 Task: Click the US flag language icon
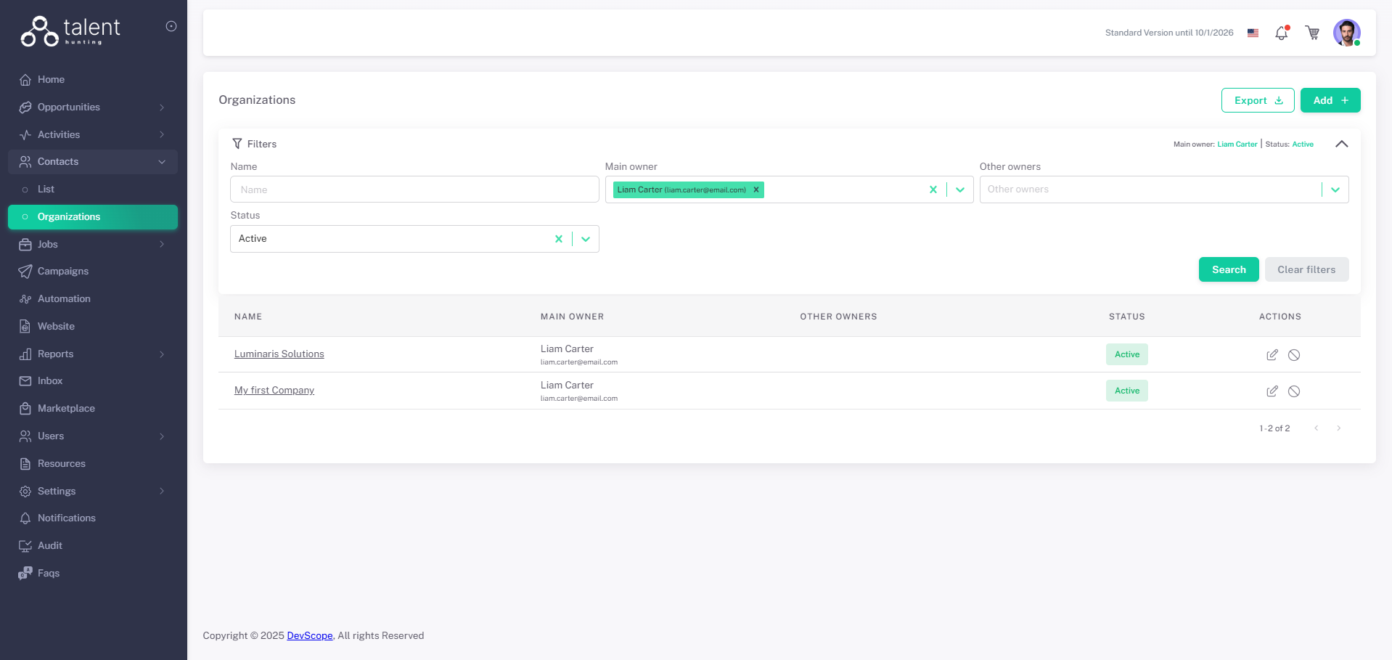(x=1253, y=33)
